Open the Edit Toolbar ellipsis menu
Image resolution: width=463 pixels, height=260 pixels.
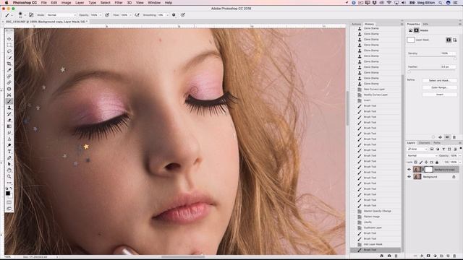click(x=9, y=183)
